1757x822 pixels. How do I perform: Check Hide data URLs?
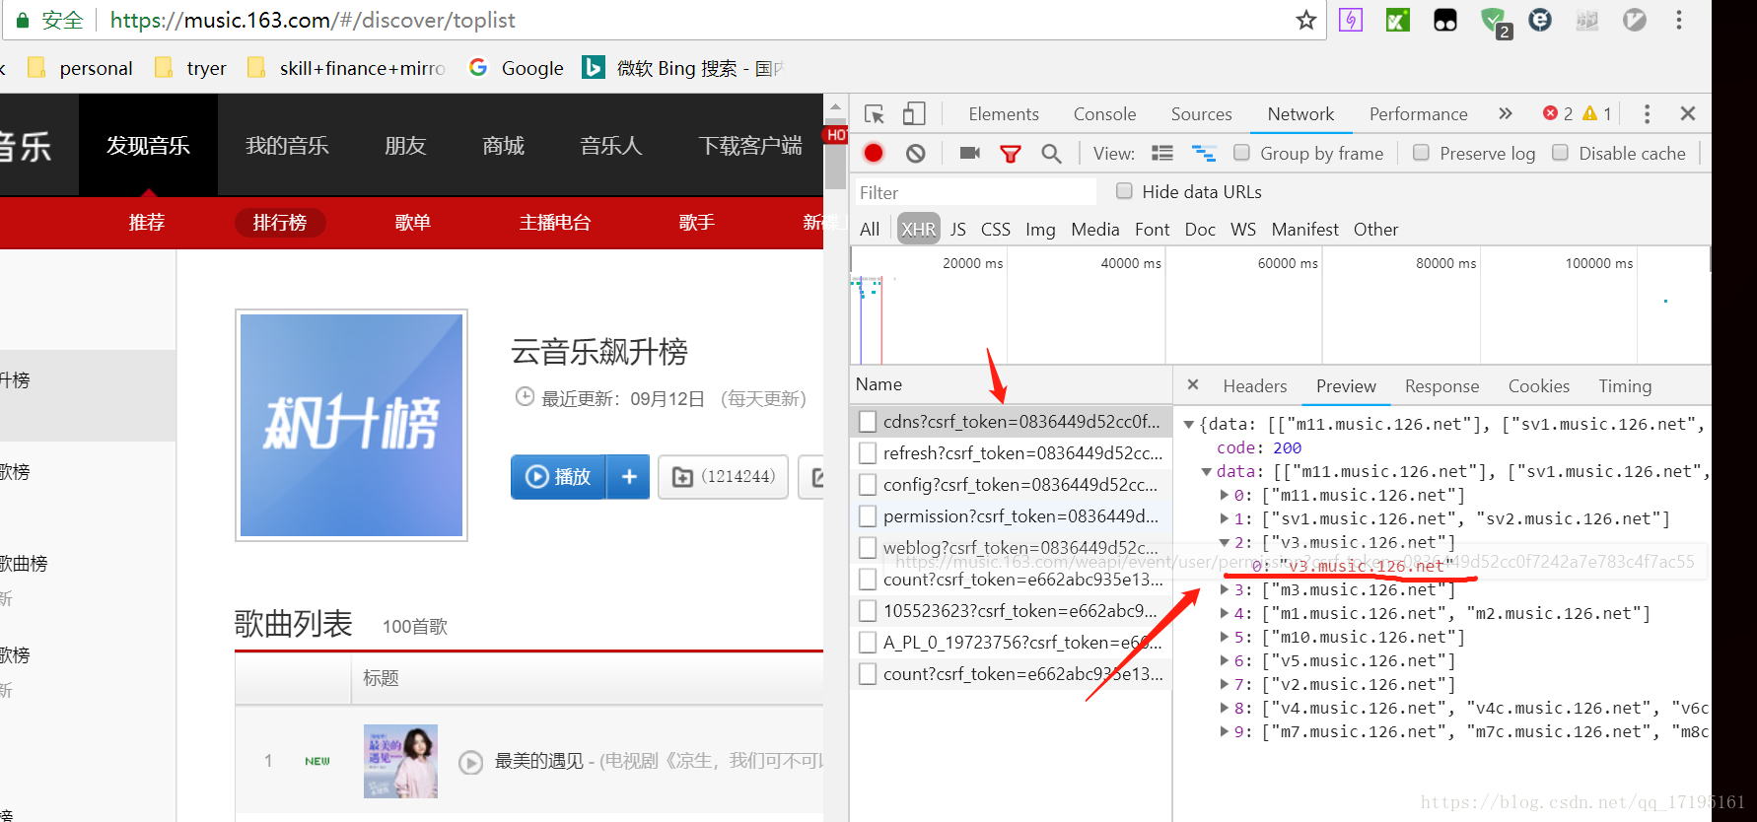click(1124, 190)
